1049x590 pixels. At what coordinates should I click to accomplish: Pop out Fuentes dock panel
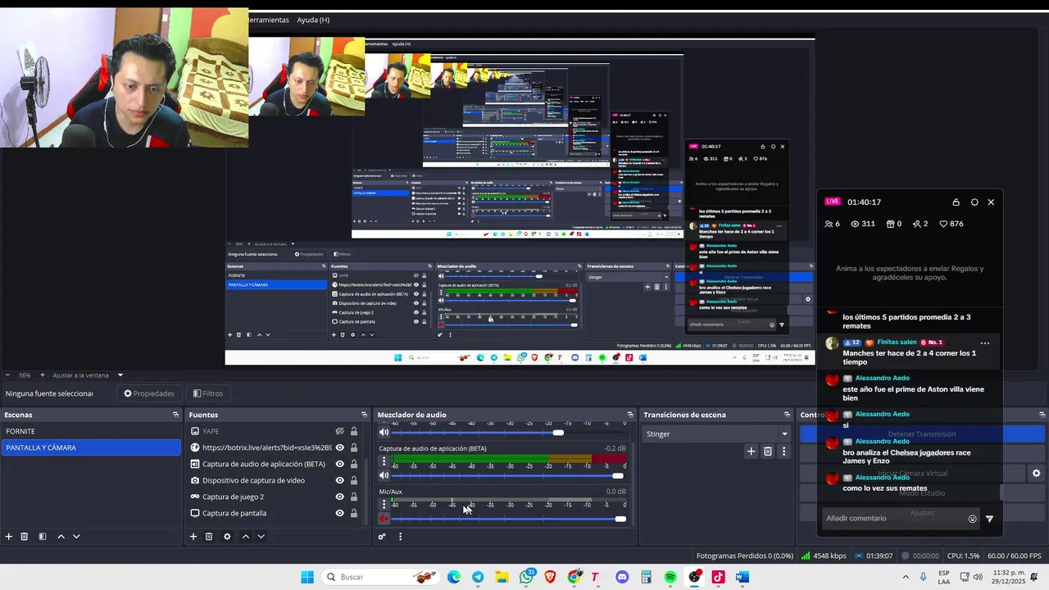[365, 415]
